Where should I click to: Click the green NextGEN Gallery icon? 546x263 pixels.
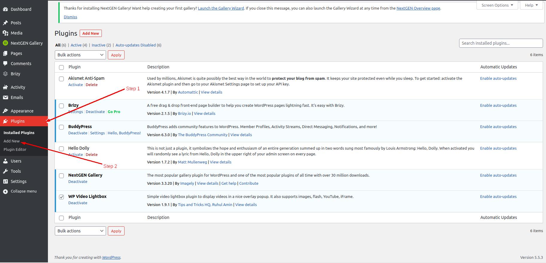(x=5, y=43)
